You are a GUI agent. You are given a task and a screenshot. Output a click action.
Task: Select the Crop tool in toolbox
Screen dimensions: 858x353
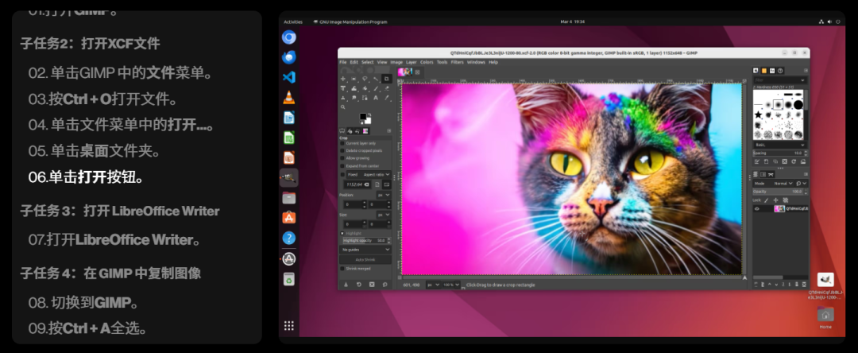(x=387, y=79)
